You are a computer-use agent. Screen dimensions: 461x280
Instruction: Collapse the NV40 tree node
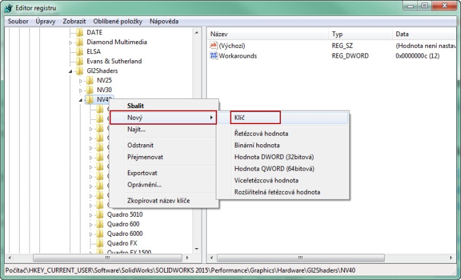81,100
